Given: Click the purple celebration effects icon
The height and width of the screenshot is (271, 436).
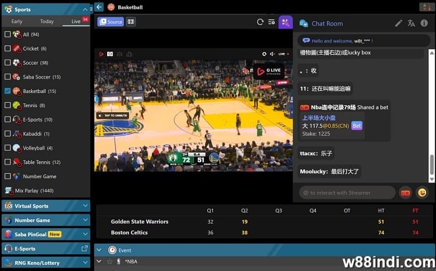Looking at the screenshot, I should [x=285, y=22].
